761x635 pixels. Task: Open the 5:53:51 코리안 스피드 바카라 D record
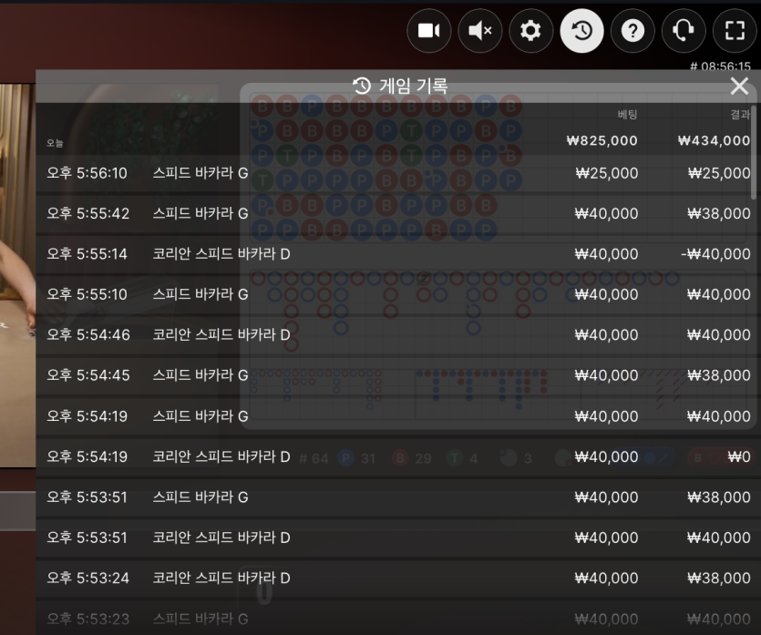[393, 538]
